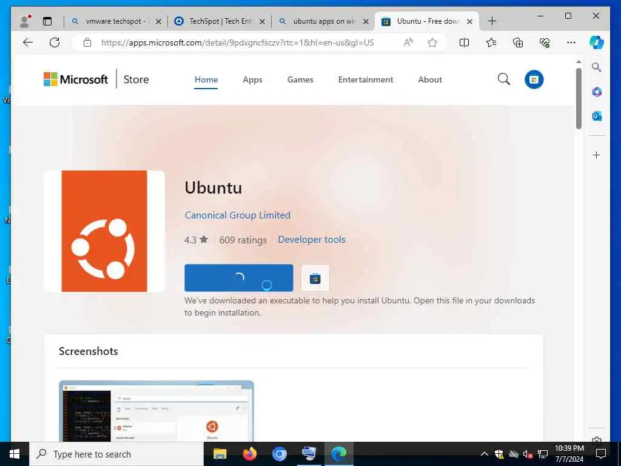Add page to favorites star icon
The width and height of the screenshot is (621, 466).
pyautogui.click(x=432, y=42)
